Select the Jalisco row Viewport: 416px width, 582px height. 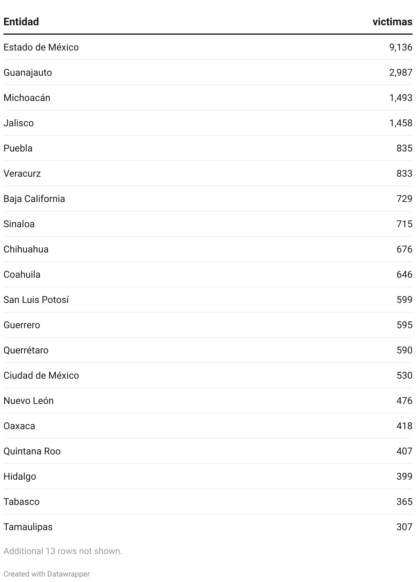click(x=208, y=123)
